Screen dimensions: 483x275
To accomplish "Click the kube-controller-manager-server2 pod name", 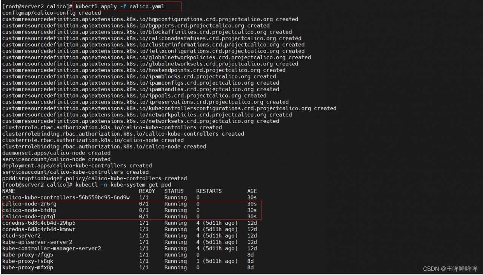I will tap(52, 249).
